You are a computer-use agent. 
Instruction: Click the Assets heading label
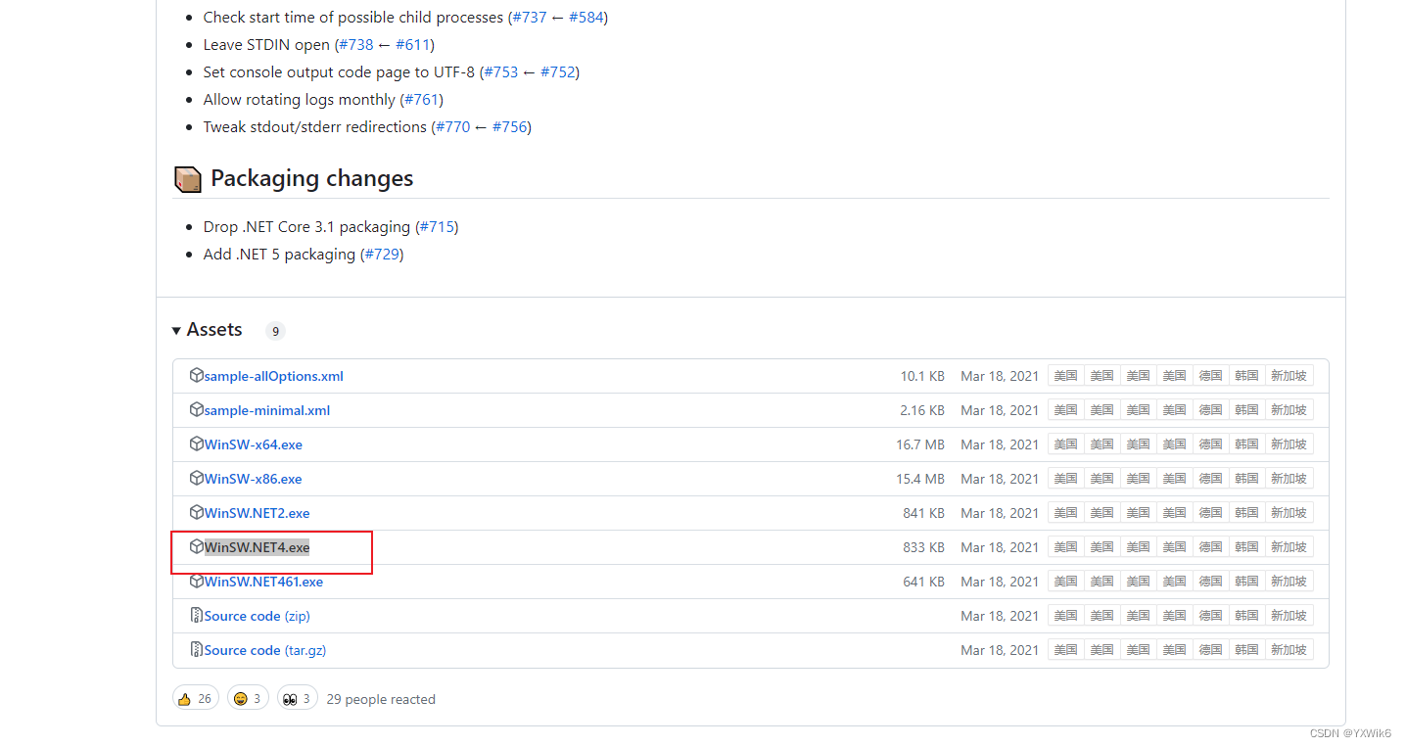click(x=214, y=330)
